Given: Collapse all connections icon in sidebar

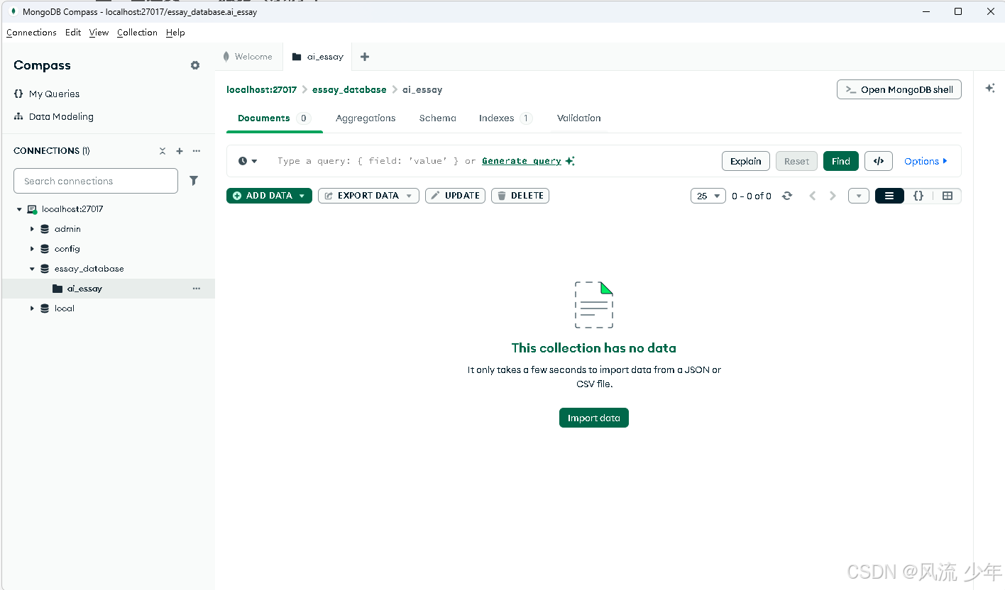Looking at the screenshot, I should [x=163, y=151].
